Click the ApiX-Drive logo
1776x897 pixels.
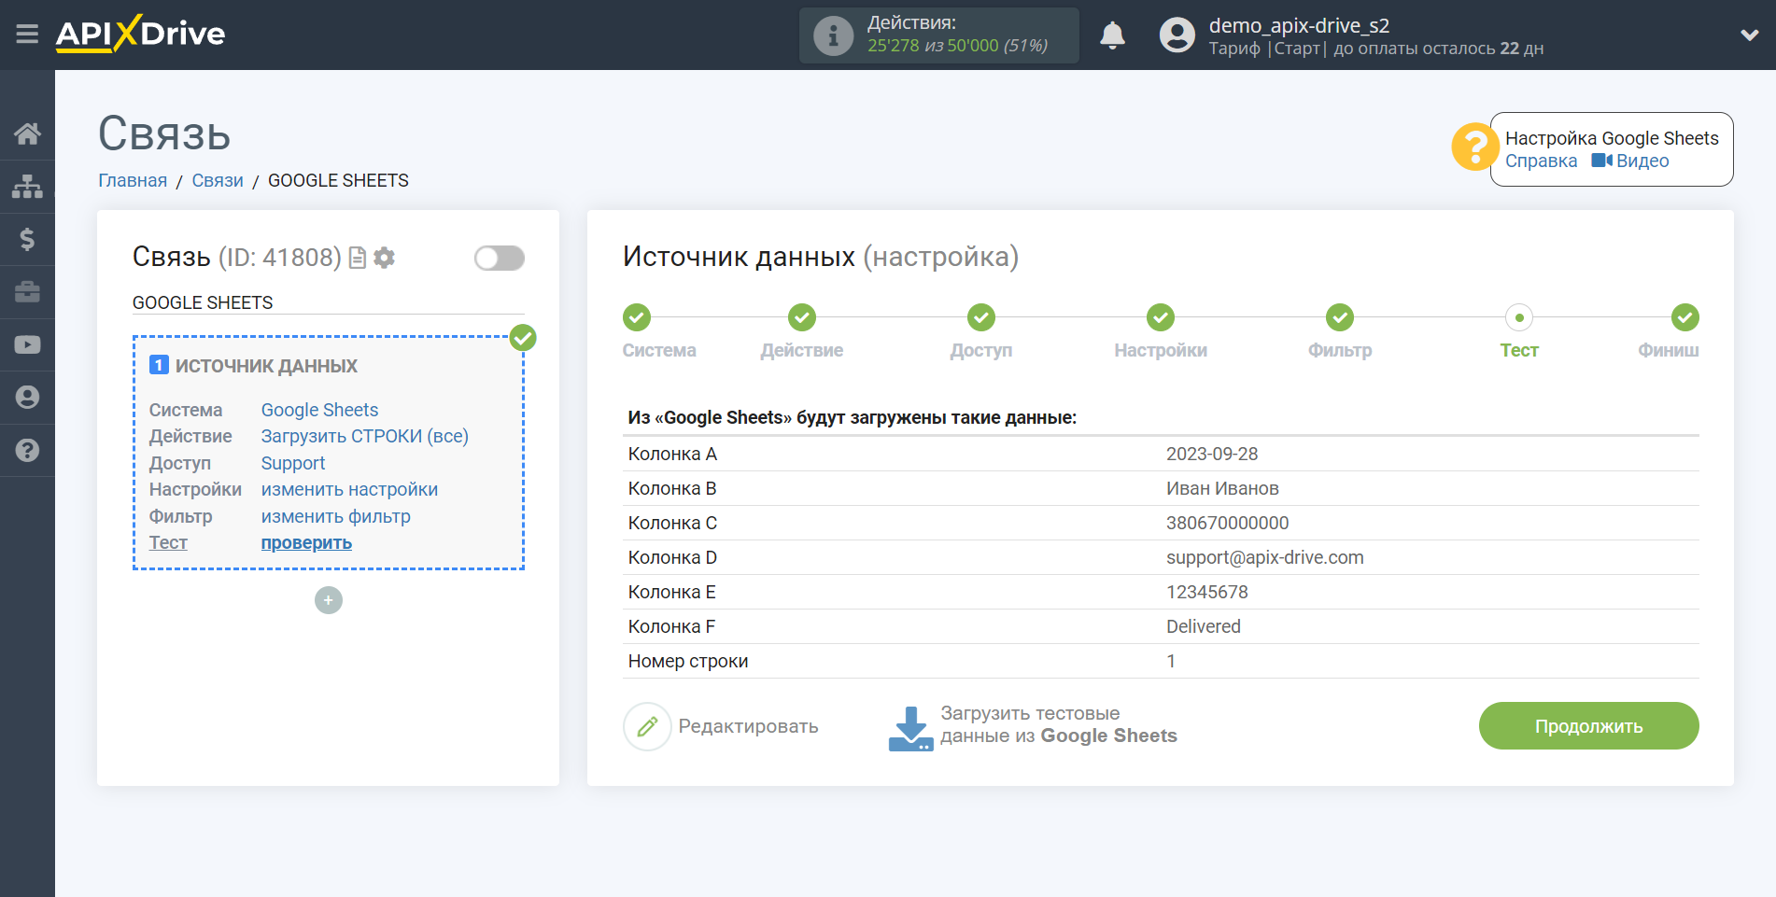coord(140,34)
